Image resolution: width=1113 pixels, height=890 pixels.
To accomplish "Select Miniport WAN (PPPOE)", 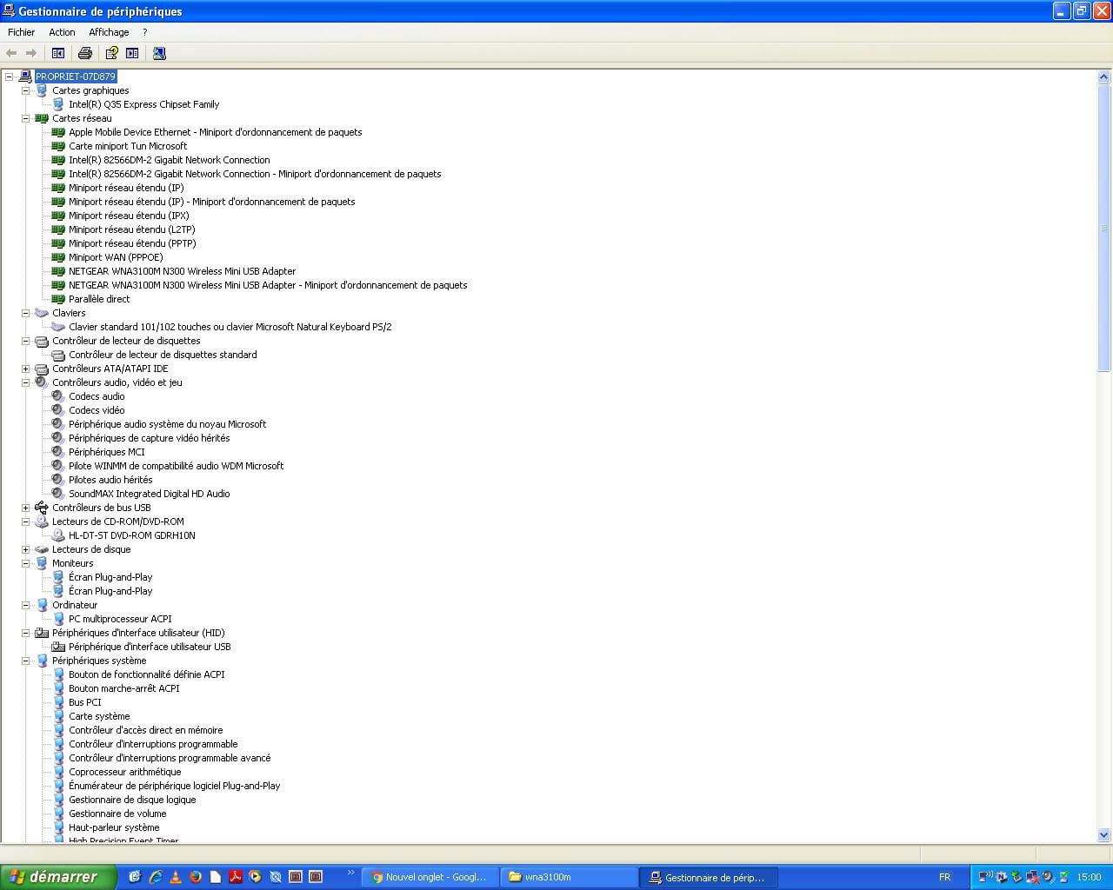I will 116,257.
